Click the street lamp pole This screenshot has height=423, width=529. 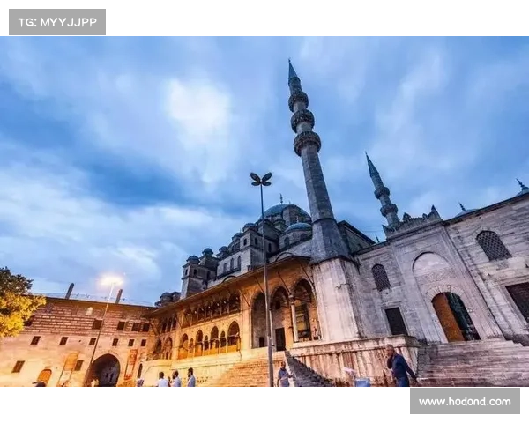(266, 291)
